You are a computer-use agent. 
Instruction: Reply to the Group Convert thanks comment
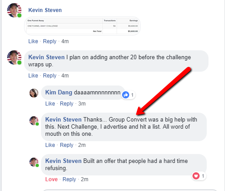tap(66, 145)
